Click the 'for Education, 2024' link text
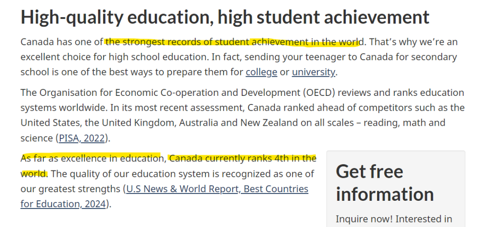This screenshot has height=227, width=489. [63, 203]
